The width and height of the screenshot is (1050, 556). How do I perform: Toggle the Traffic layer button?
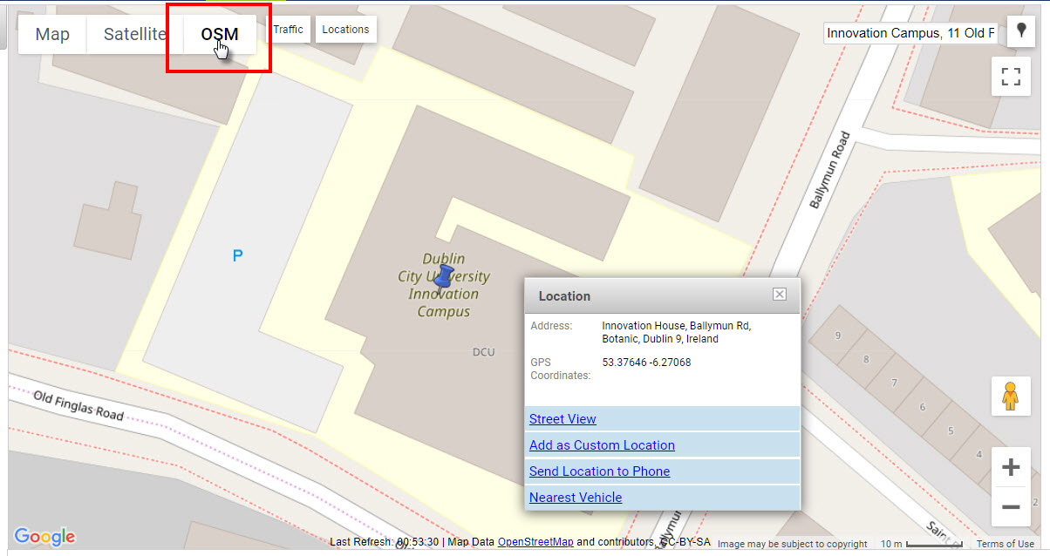click(x=288, y=30)
